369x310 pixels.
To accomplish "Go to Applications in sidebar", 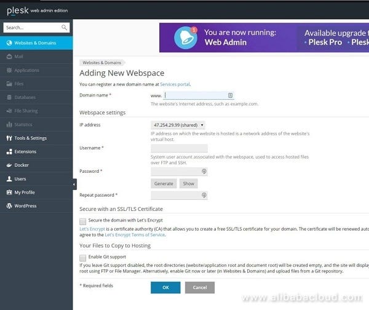I will coord(36,70).
